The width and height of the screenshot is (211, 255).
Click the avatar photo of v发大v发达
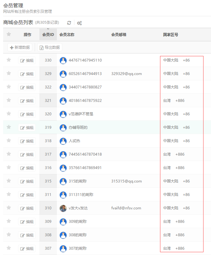(63, 208)
